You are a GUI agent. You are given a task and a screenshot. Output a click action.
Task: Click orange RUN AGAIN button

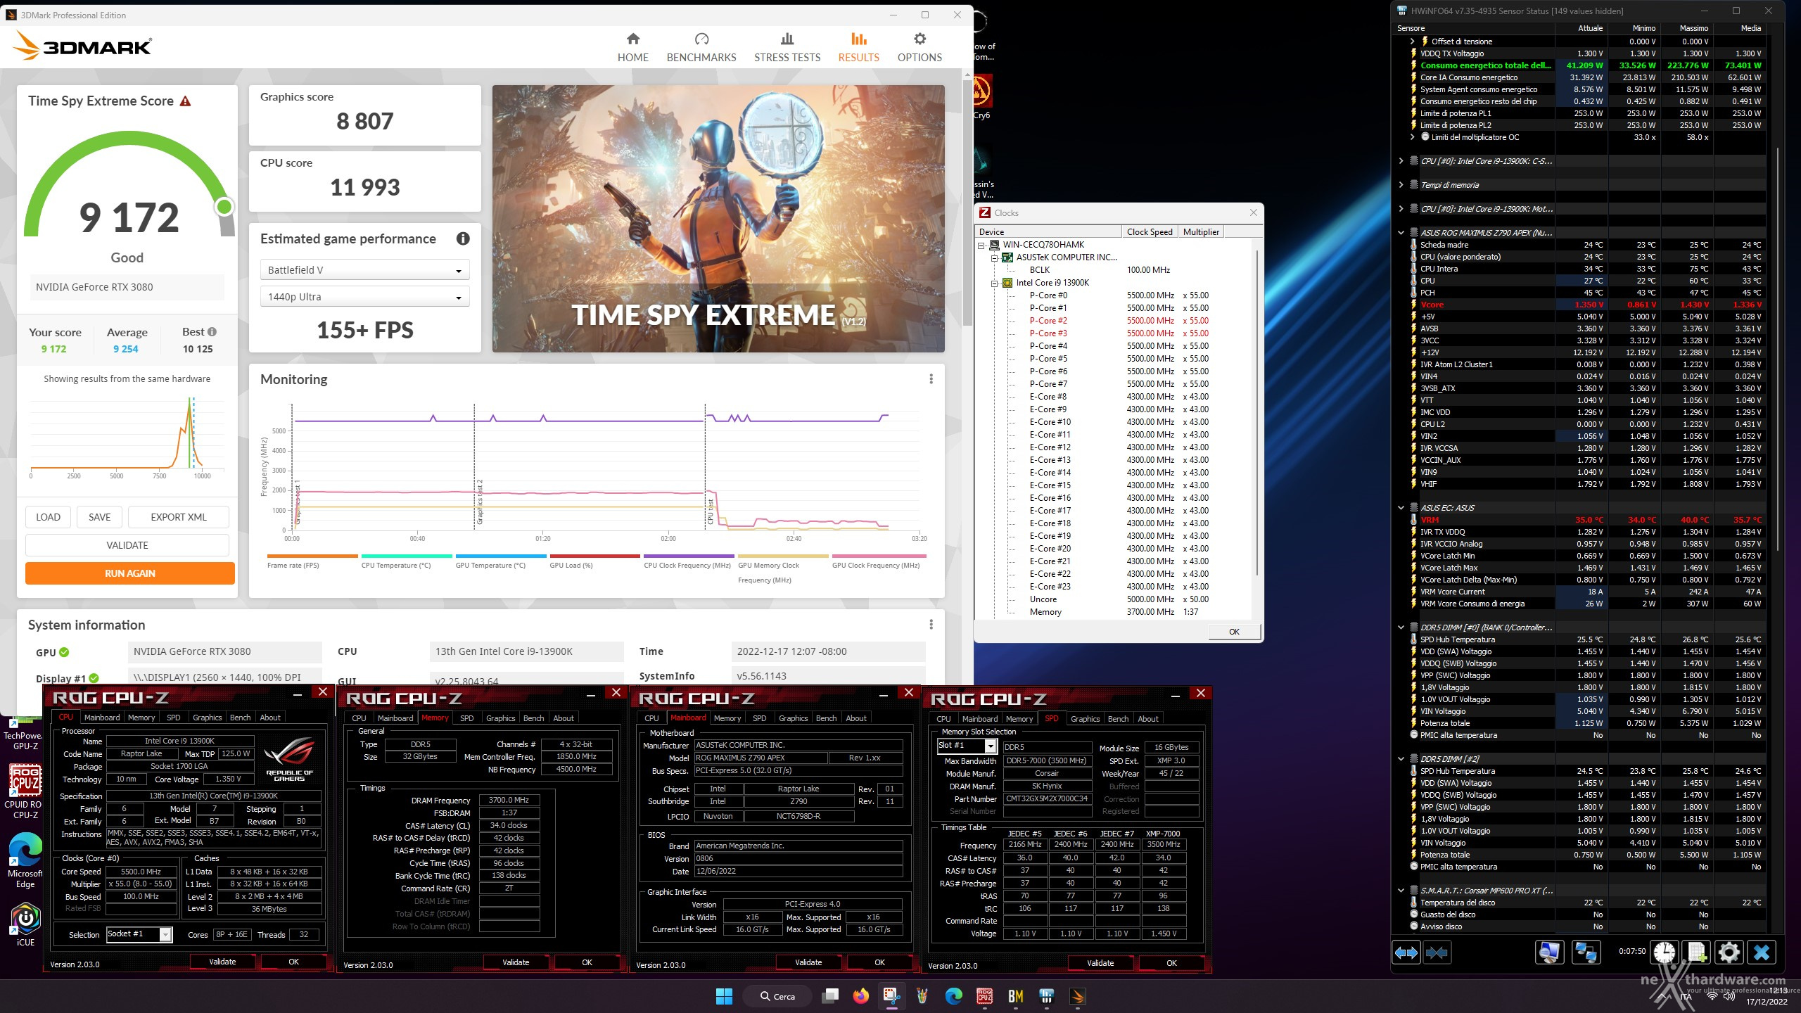[130, 573]
